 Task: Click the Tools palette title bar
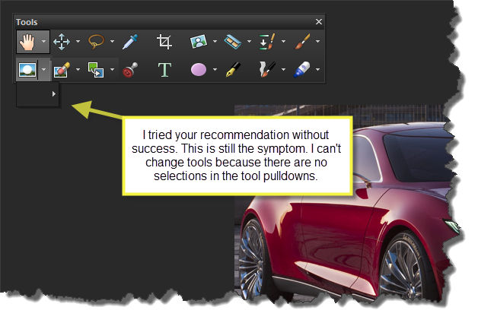coord(152,22)
